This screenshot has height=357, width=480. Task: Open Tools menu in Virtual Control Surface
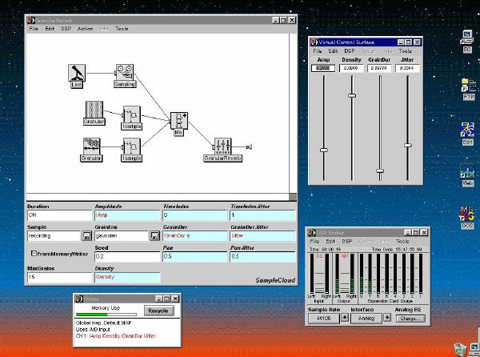406,50
